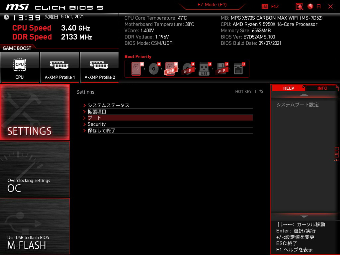This screenshot has width=340, height=255.
Task: Click the BIOS Ver E7D52AMS.100 text
Action: (248, 37)
